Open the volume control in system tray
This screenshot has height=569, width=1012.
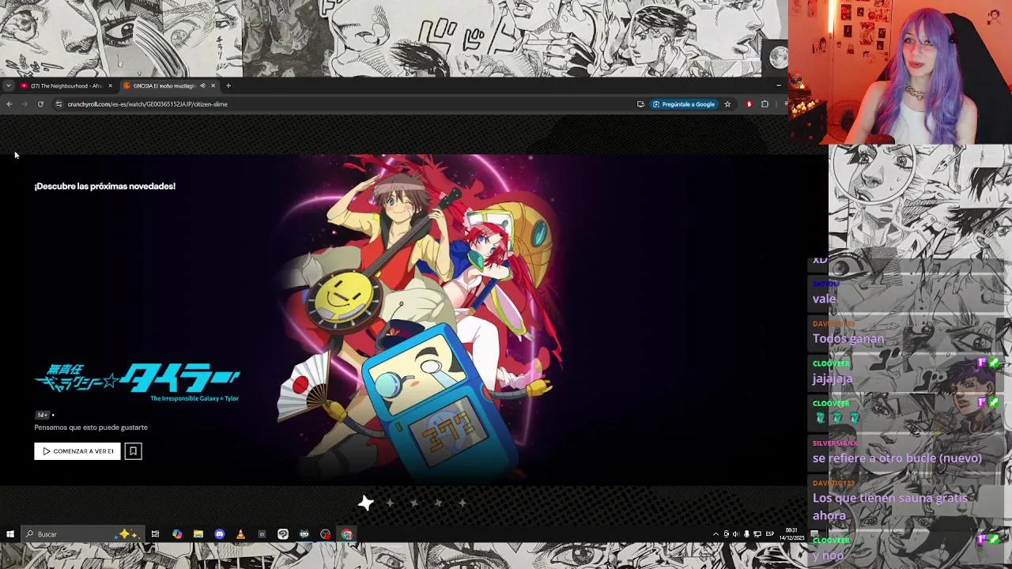[x=736, y=534]
